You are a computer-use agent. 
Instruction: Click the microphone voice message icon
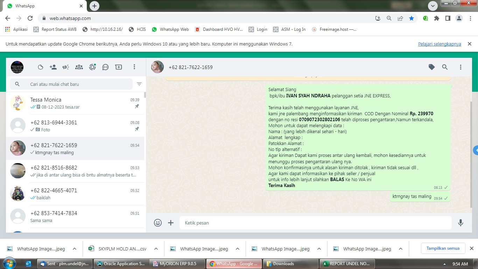(x=461, y=223)
